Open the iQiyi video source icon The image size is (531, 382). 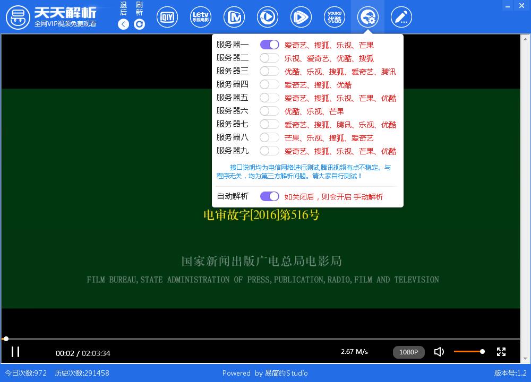pyautogui.click(x=167, y=17)
